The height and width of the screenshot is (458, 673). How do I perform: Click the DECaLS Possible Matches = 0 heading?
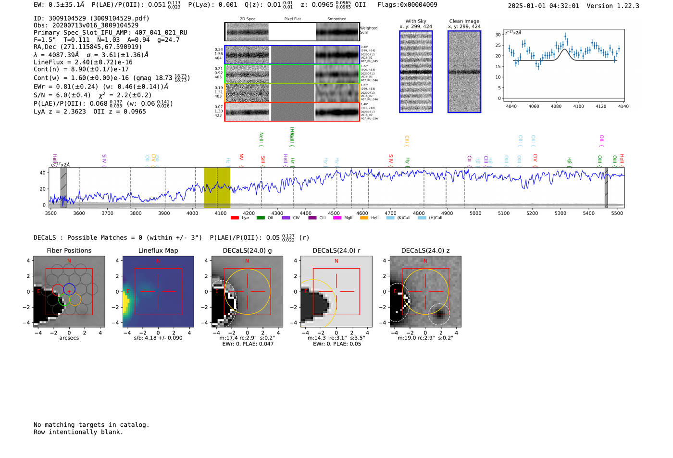click(x=118, y=237)
